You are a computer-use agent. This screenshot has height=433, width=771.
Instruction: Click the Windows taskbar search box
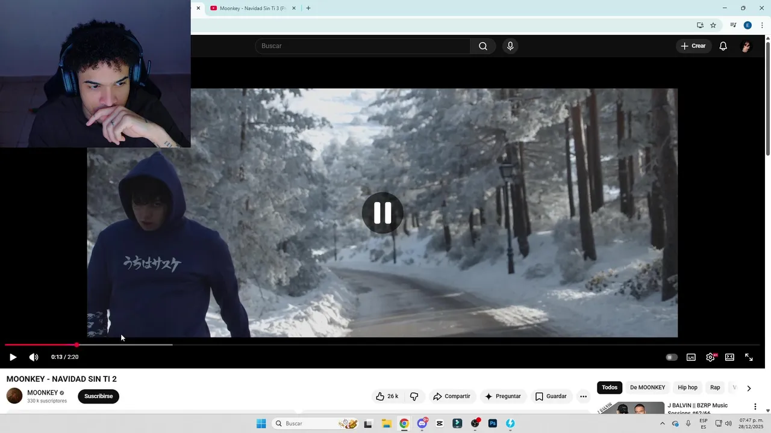[315, 423]
